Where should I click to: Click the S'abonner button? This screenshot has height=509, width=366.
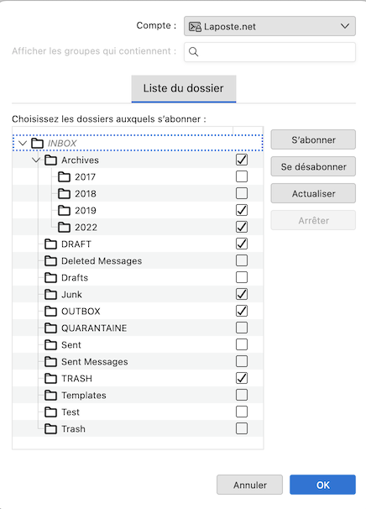[x=313, y=140]
